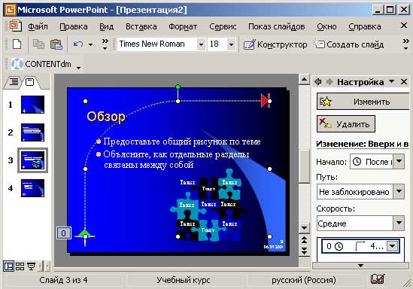Viewport: 413px width, 289px height.
Task: Open the Настройка task pane dropdown
Action: (392, 81)
